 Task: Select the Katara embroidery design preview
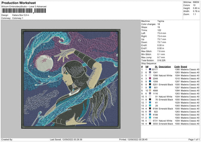pyautogui.click(x=71, y=79)
